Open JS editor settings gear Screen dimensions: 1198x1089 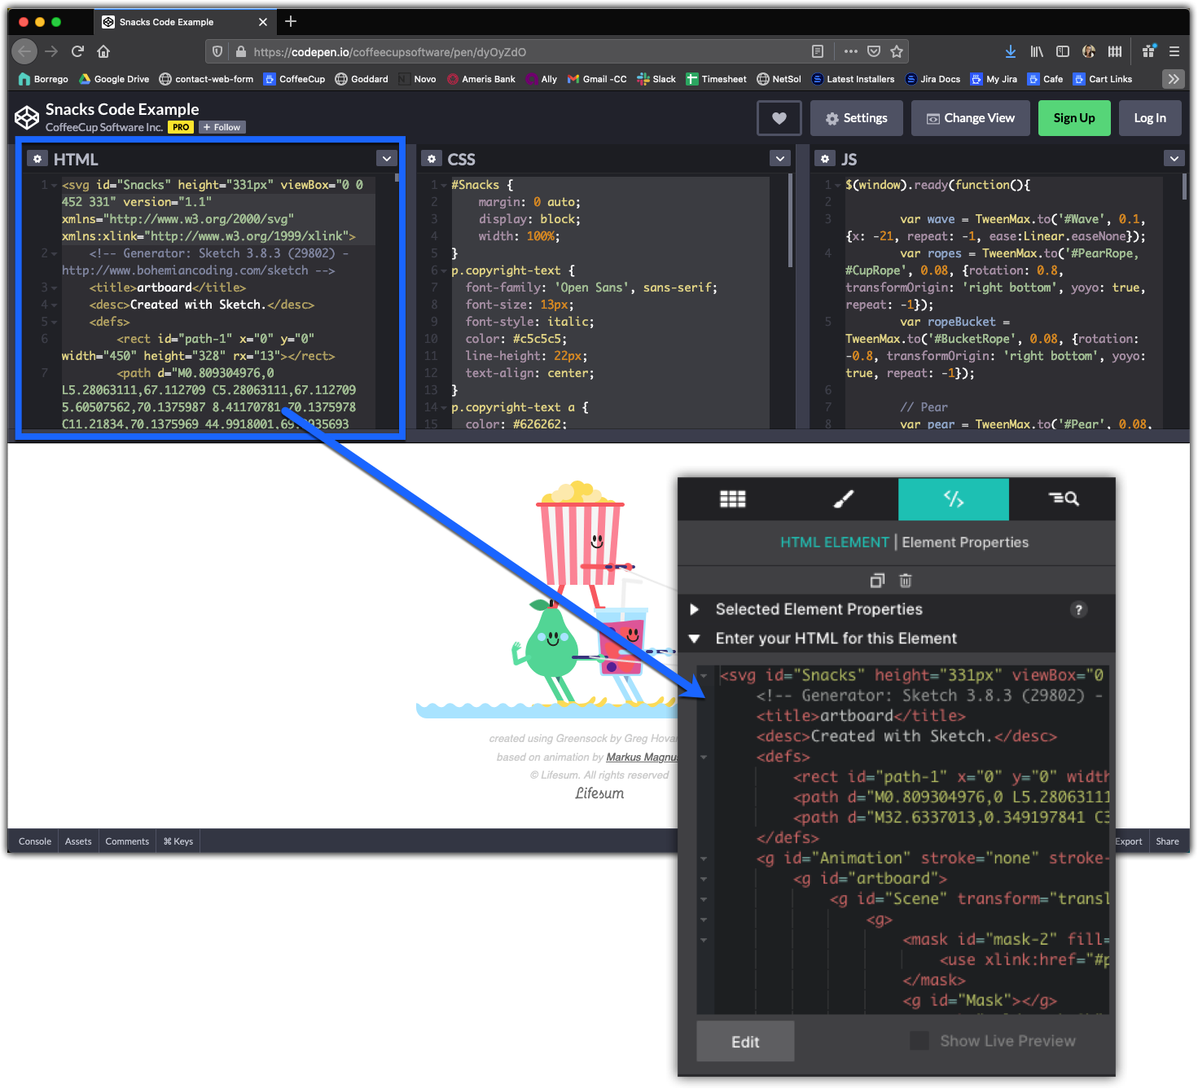coord(825,159)
